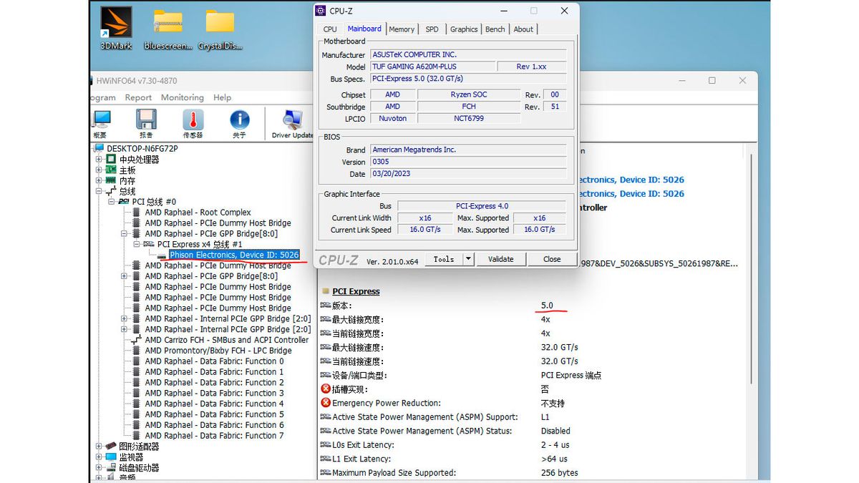Select AMD Raphael - Data Fabric: Function 0
The width and height of the screenshot is (859, 483).
click(x=214, y=361)
